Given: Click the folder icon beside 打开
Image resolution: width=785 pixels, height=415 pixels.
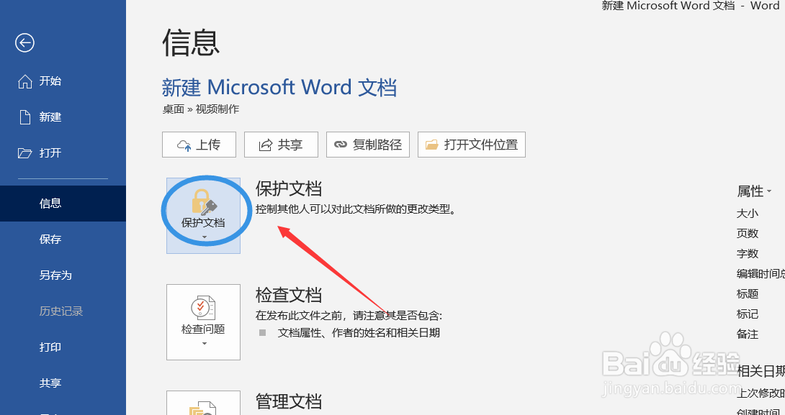Looking at the screenshot, I should (x=24, y=153).
